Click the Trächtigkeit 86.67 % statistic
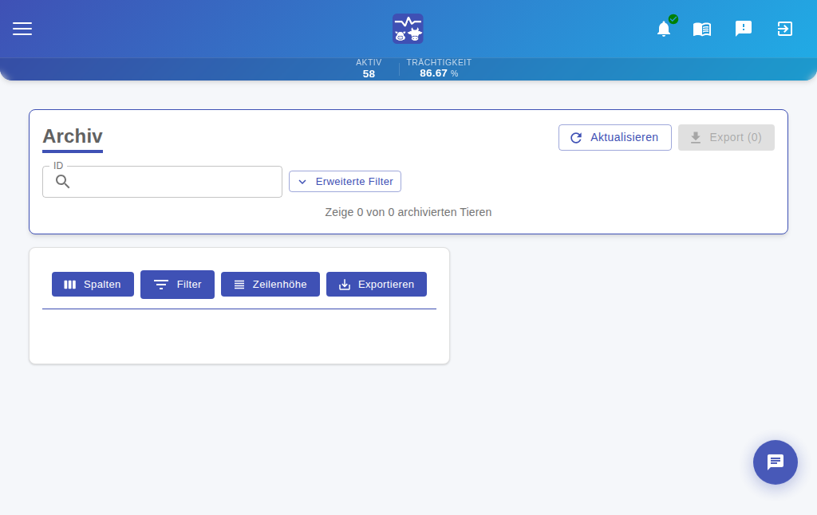The image size is (817, 515). pyautogui.click(x=439, y=69)
